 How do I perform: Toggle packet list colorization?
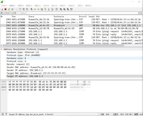coord(56,9)
